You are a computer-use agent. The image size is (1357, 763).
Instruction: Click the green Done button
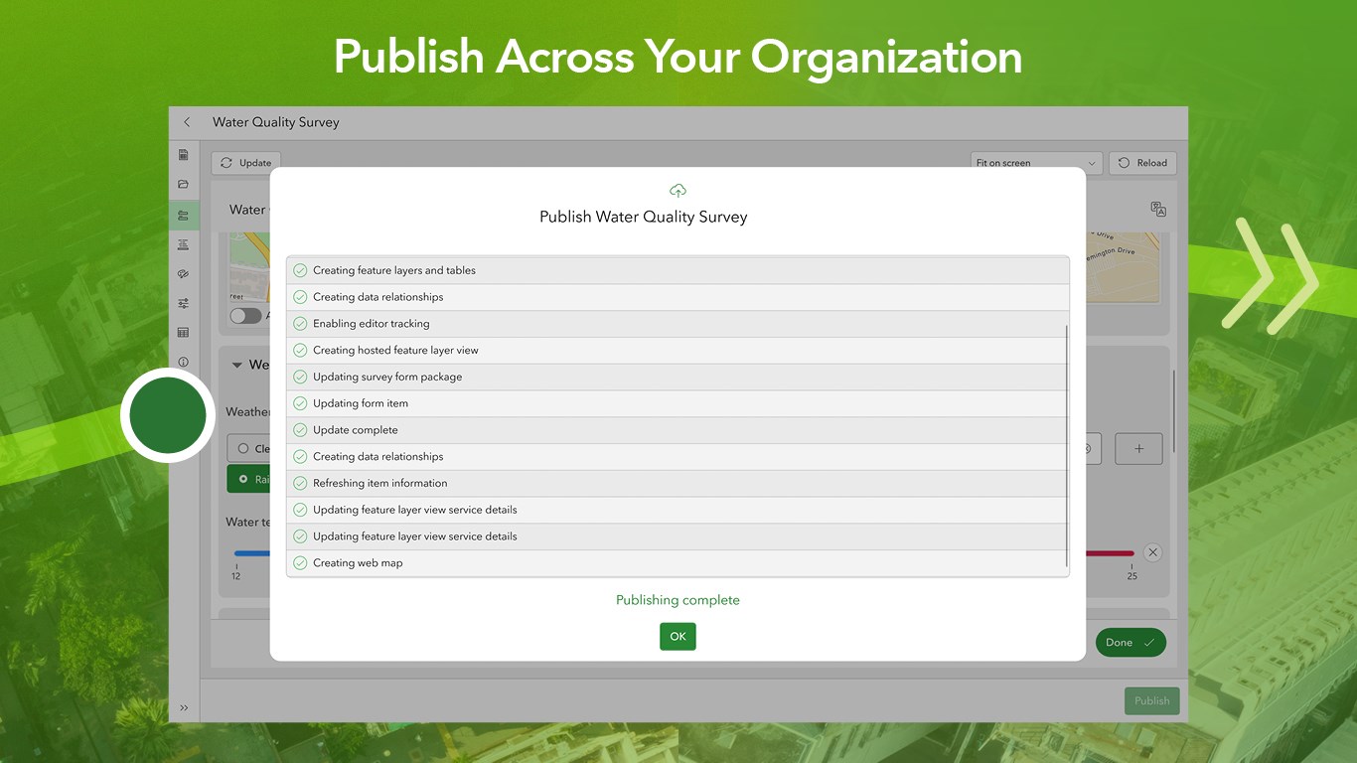coord(1131,642)
